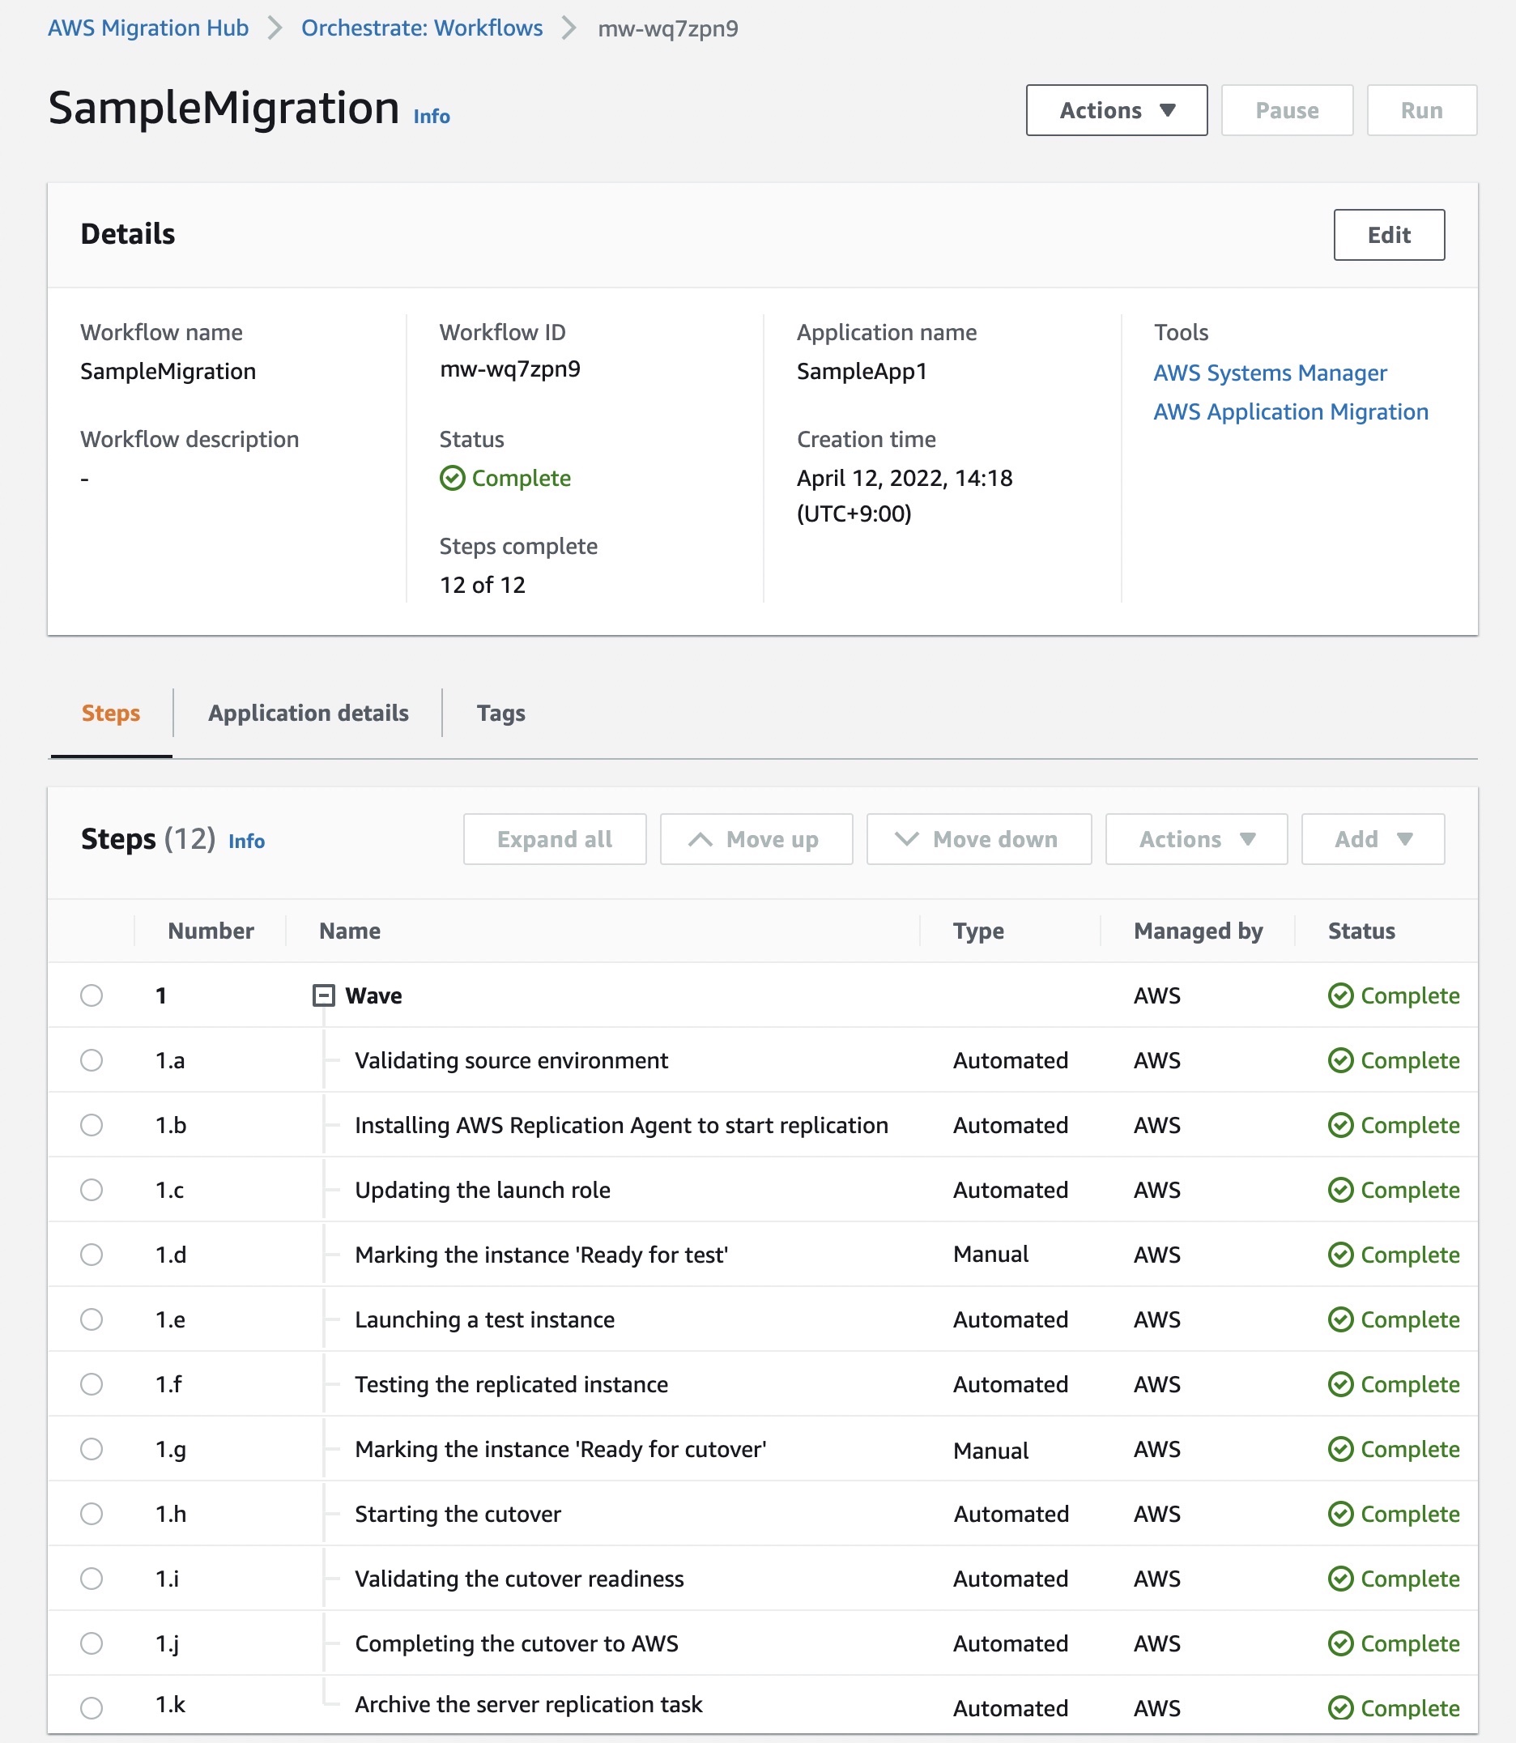Click Complete icon for Launching a test instance
1516x1743 pixels.
click(1340, 1319)
